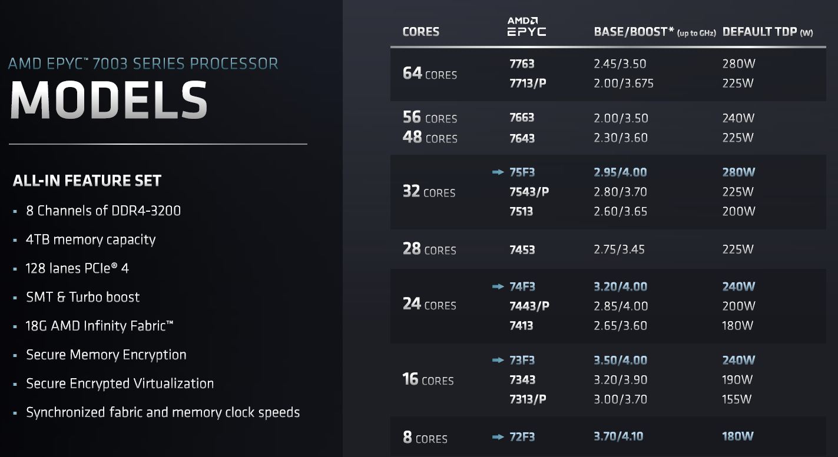Select the 7663 processor model
Viewport: 838px width, 457px height.
pyautogui.click(x=522, y=118)
